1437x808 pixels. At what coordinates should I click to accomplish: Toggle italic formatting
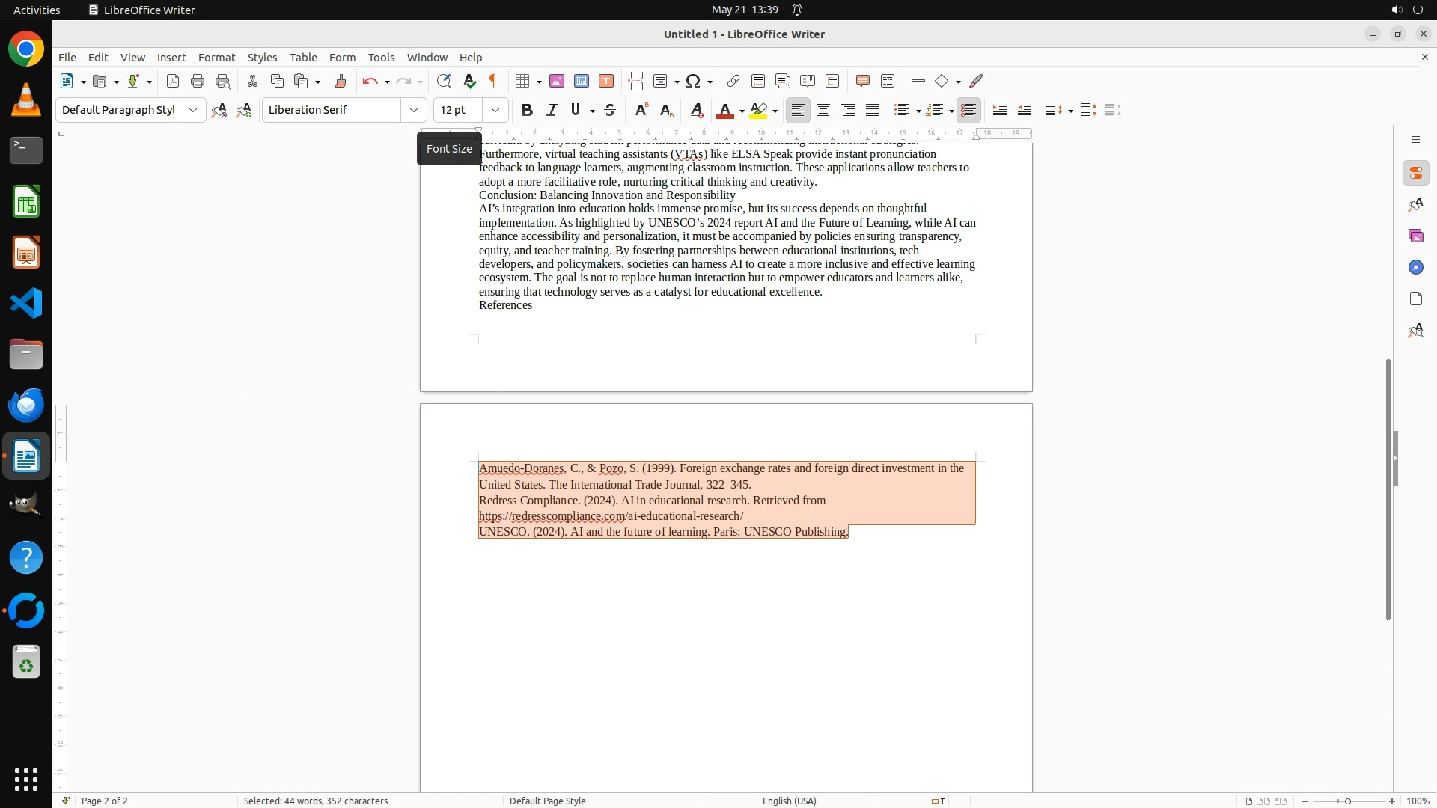[x=552, y=111]
